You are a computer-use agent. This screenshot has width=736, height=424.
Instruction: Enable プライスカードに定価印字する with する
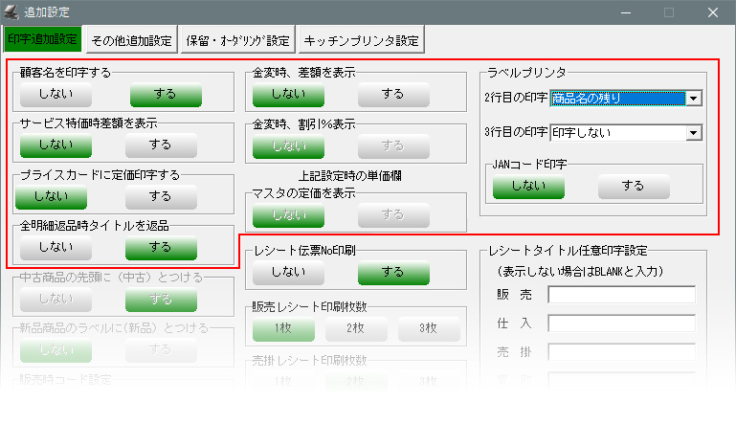tap(161, 196)
